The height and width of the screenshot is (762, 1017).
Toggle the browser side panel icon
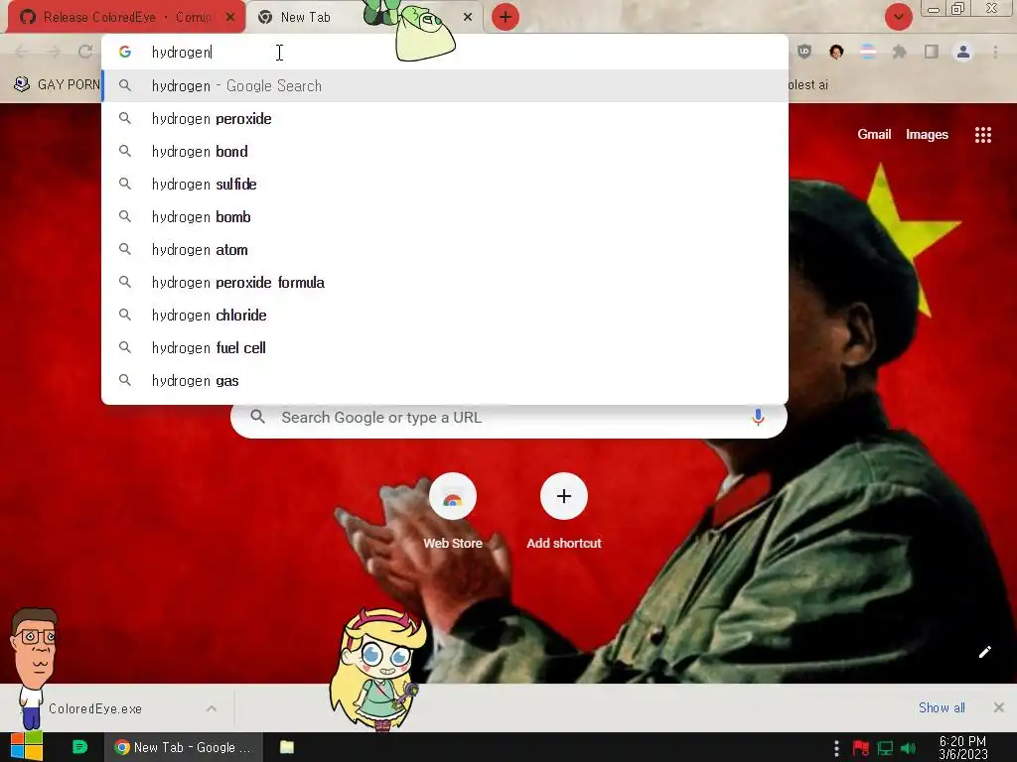coord(932,52)
